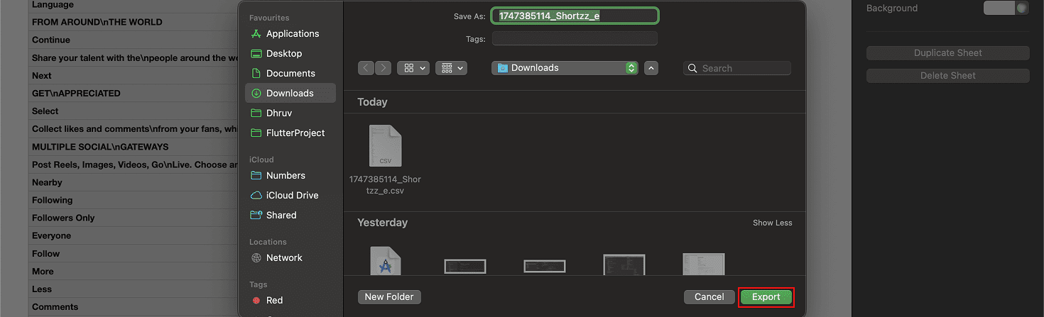Select the 1747385114_Shortzz_e.csv file icon
1044x317 pixels.
(x=386, y=146)
